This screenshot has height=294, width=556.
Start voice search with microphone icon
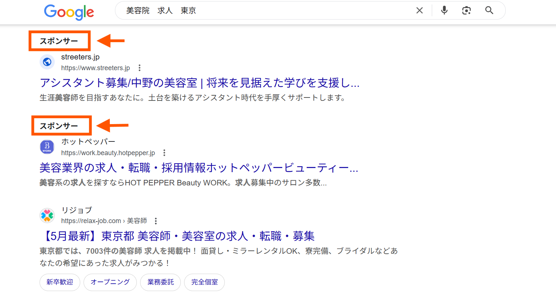[444, 11]
